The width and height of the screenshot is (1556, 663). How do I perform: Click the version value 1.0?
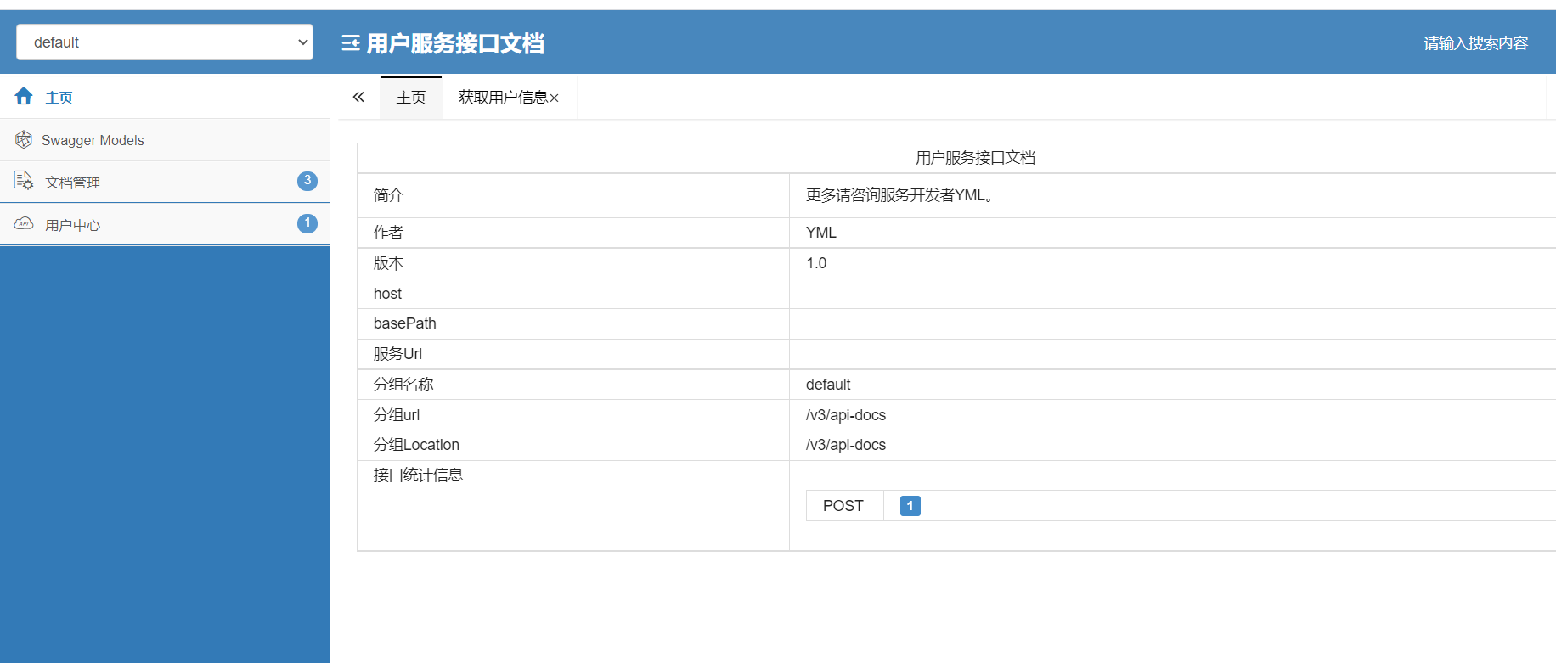coord(816,263)
